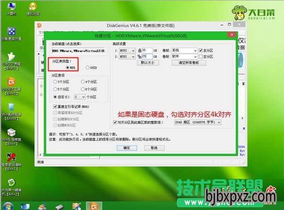Click the 默认大小 button

(148, 63)
